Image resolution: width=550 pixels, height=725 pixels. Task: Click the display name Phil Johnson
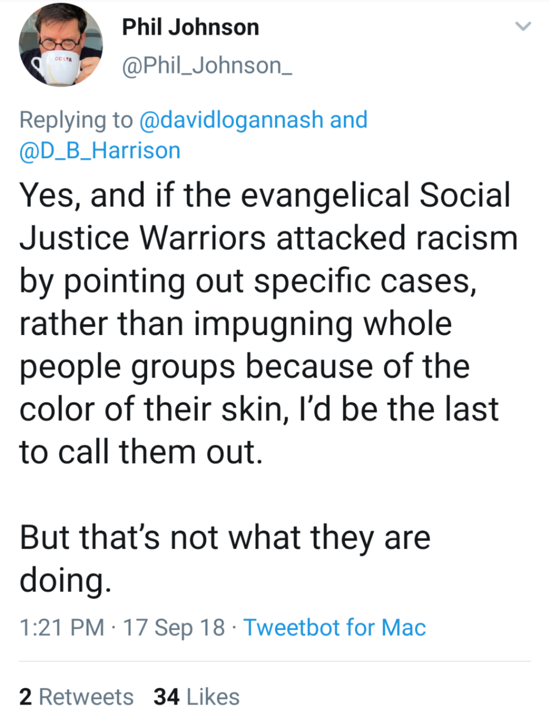point(190,27)
